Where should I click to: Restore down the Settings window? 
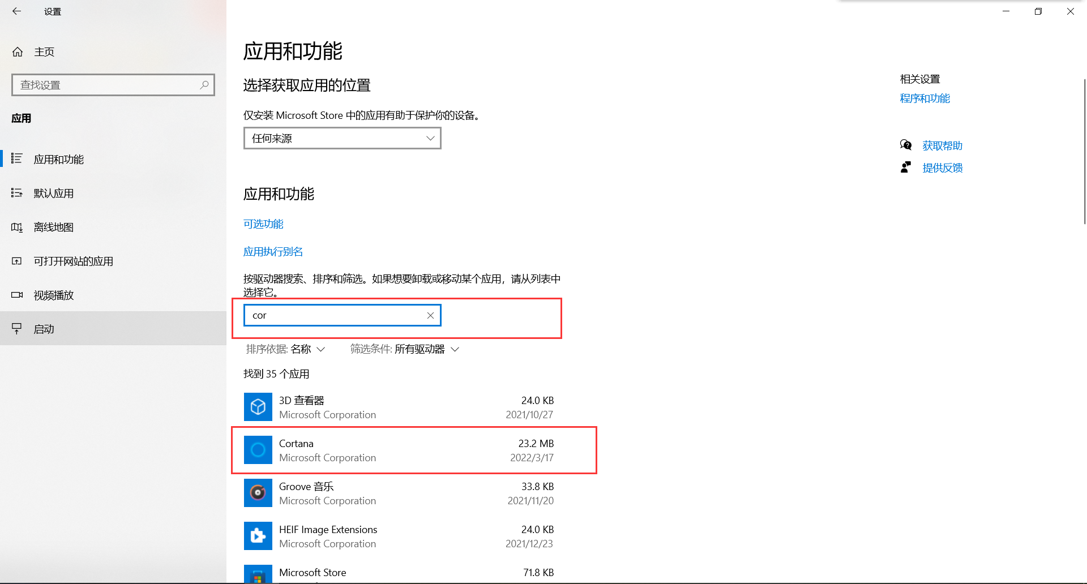[x=1038, y=11]
